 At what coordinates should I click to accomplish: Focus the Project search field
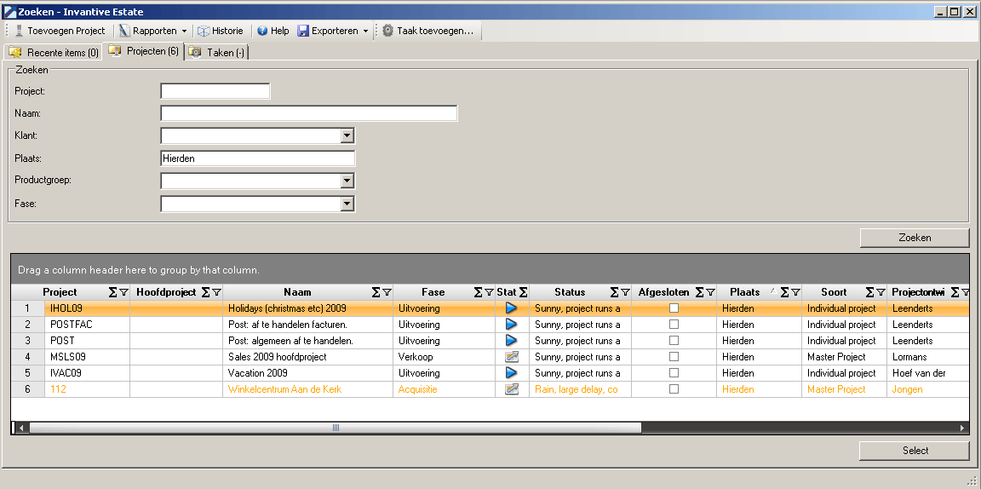coord(215,91)
